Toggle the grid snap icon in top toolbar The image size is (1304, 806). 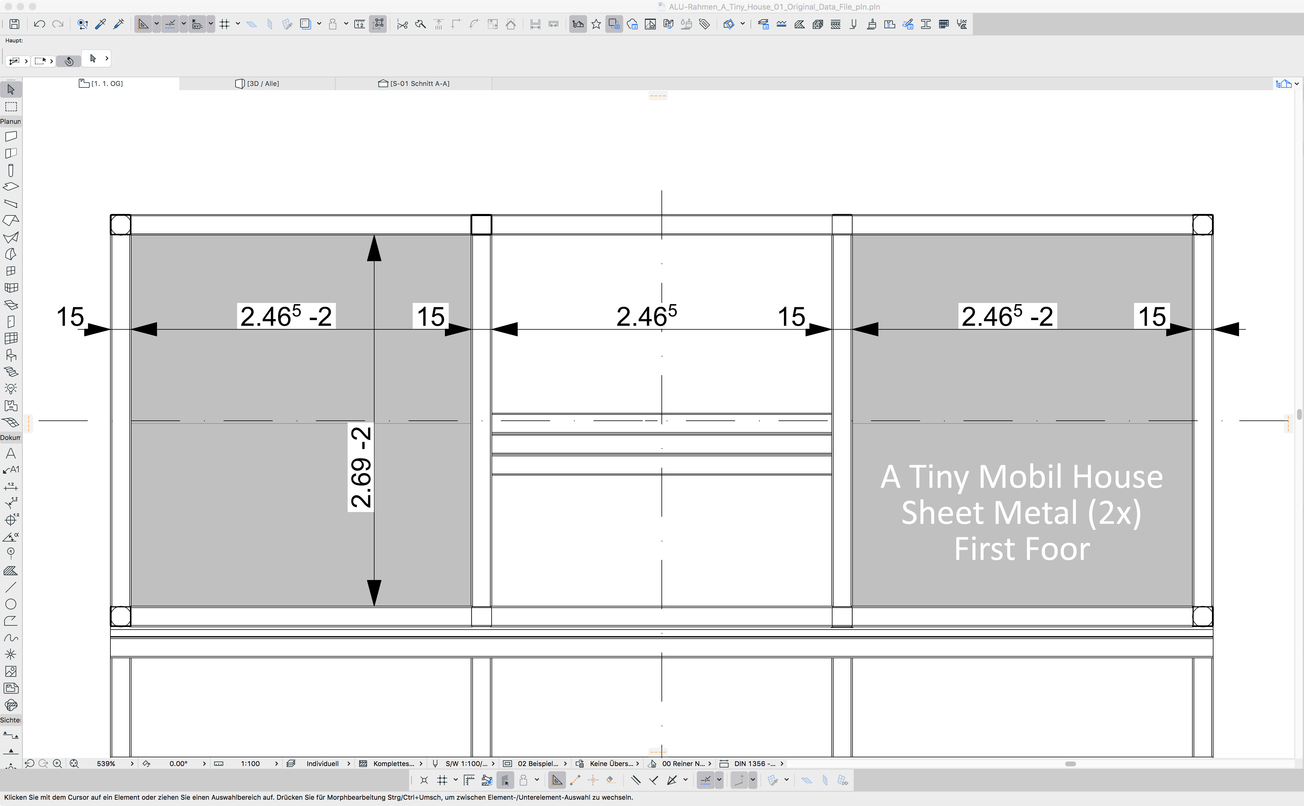225,24
